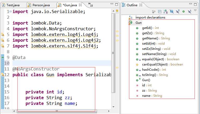Maximize the Outline panel
This screenshot has width=200, height=114.
coord(195,4)
